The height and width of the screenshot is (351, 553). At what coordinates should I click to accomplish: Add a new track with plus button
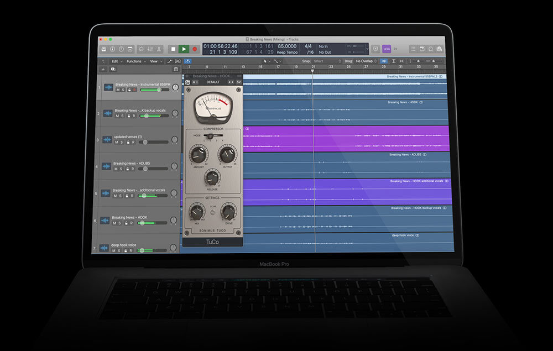[103, 70]
